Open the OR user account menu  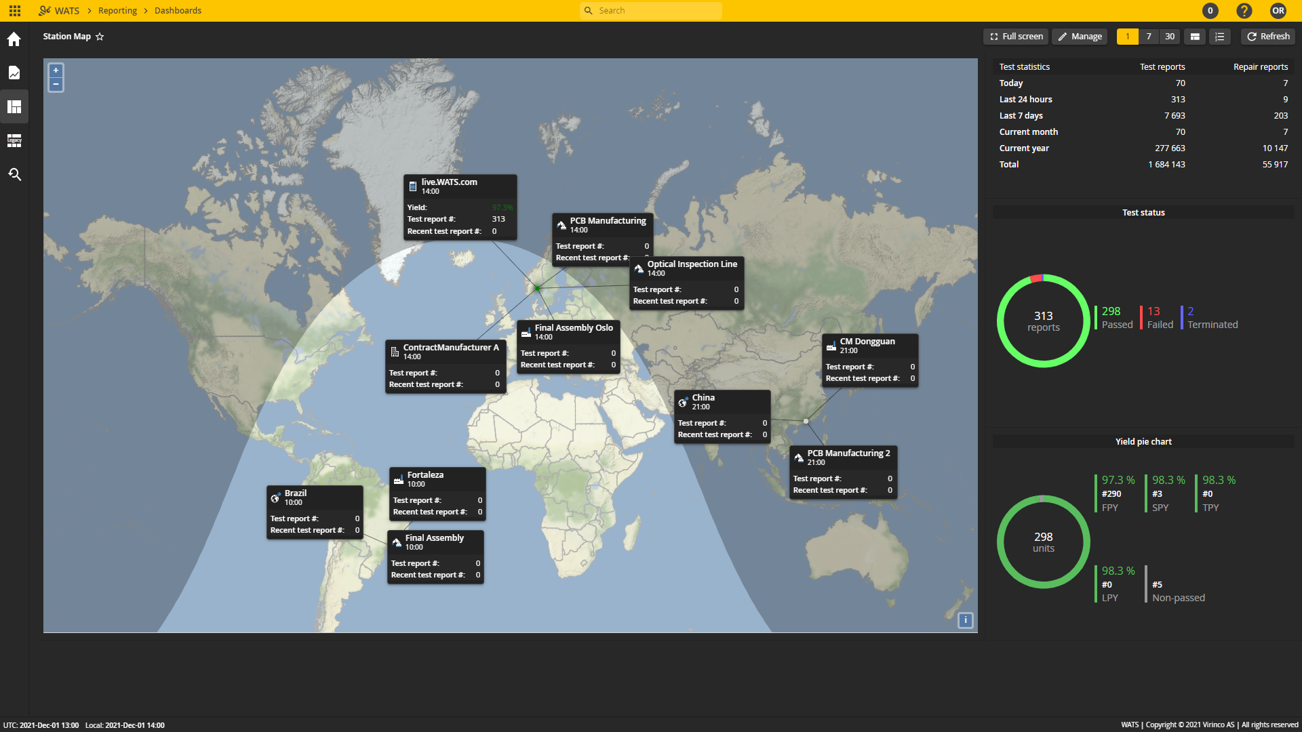point(1278,11)
